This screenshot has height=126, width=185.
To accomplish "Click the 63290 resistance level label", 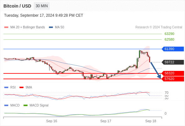I will 169,34.
